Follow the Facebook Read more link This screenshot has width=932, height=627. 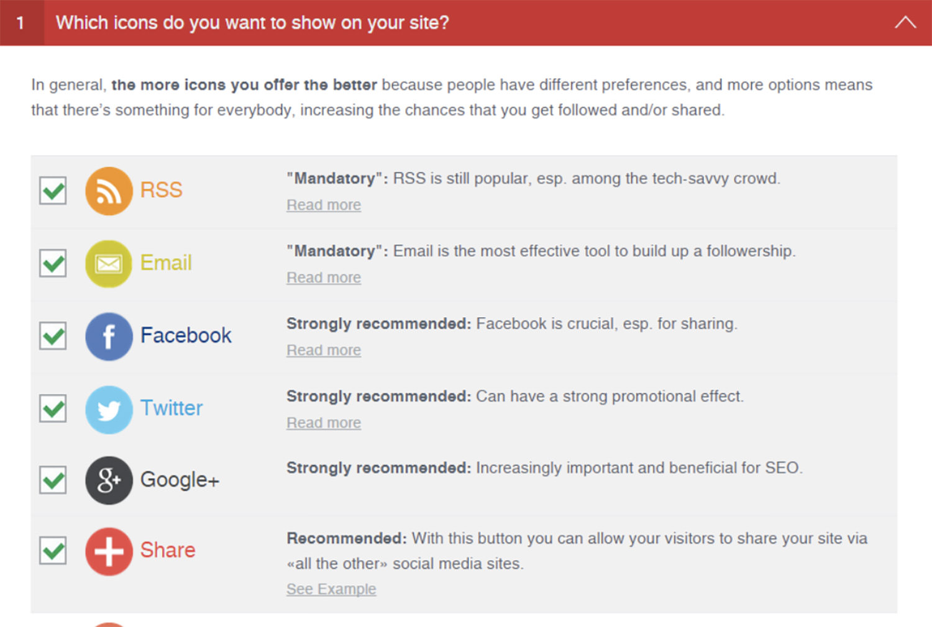click(324, 350)
